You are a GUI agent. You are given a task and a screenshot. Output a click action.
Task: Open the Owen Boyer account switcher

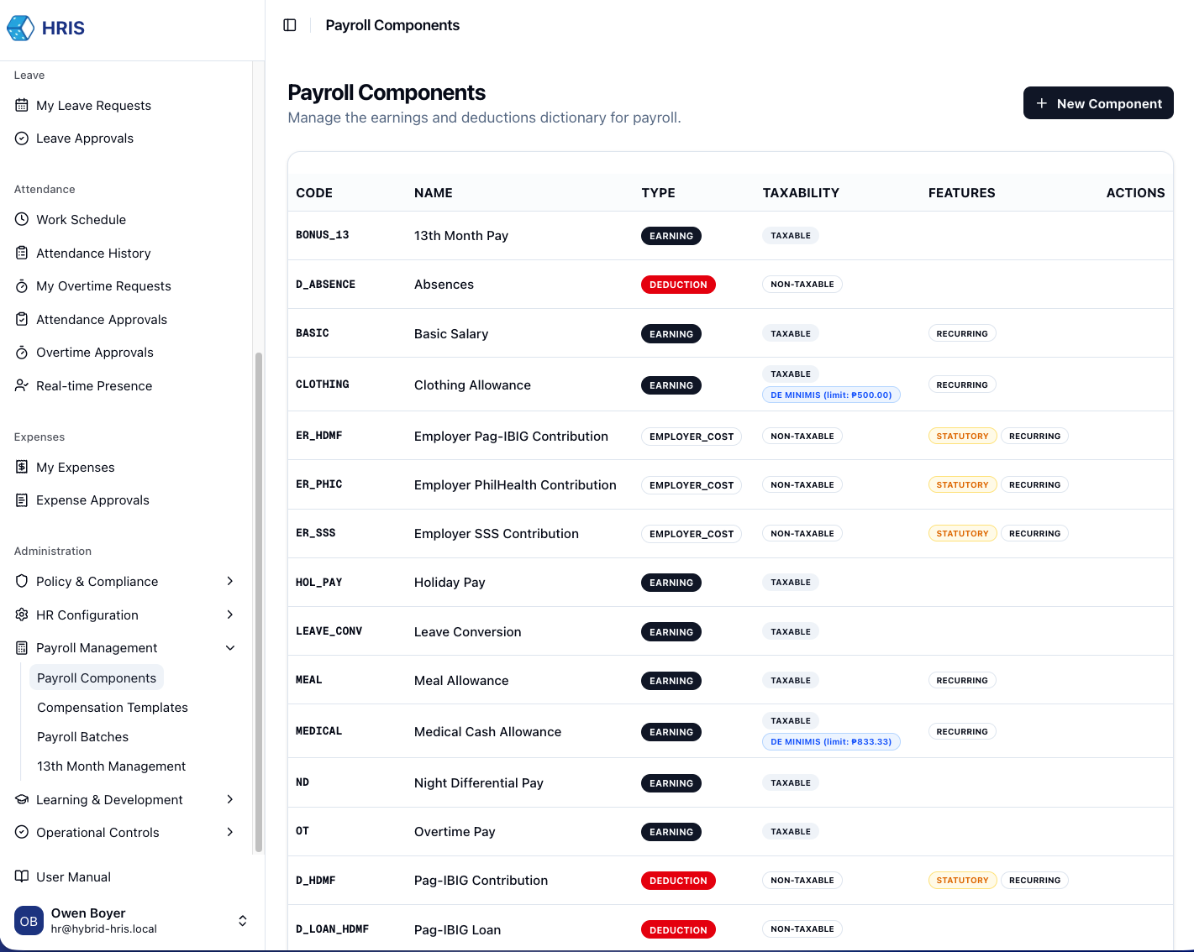point(242,921)
